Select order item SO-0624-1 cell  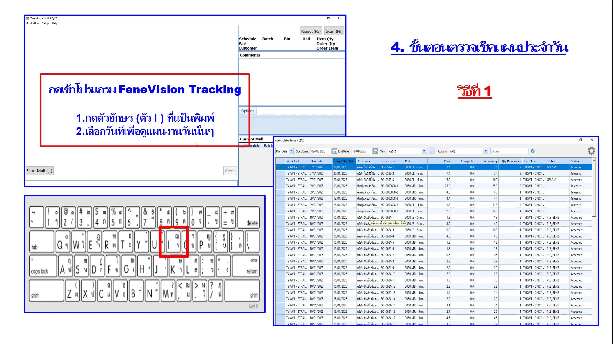tap(392, 218)
